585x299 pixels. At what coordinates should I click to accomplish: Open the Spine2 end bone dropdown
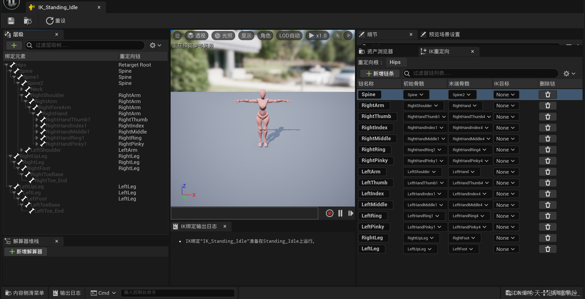coord(462,94)
